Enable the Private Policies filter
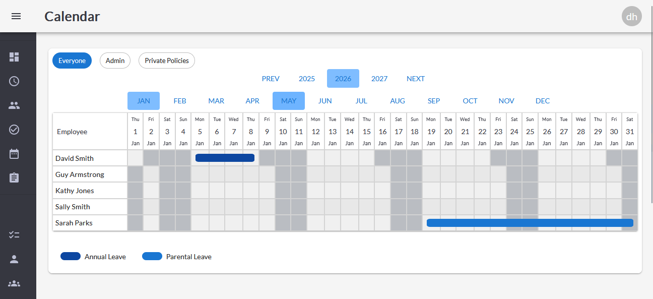The height and width of the screenshot is (299, 653). (166, 61)
